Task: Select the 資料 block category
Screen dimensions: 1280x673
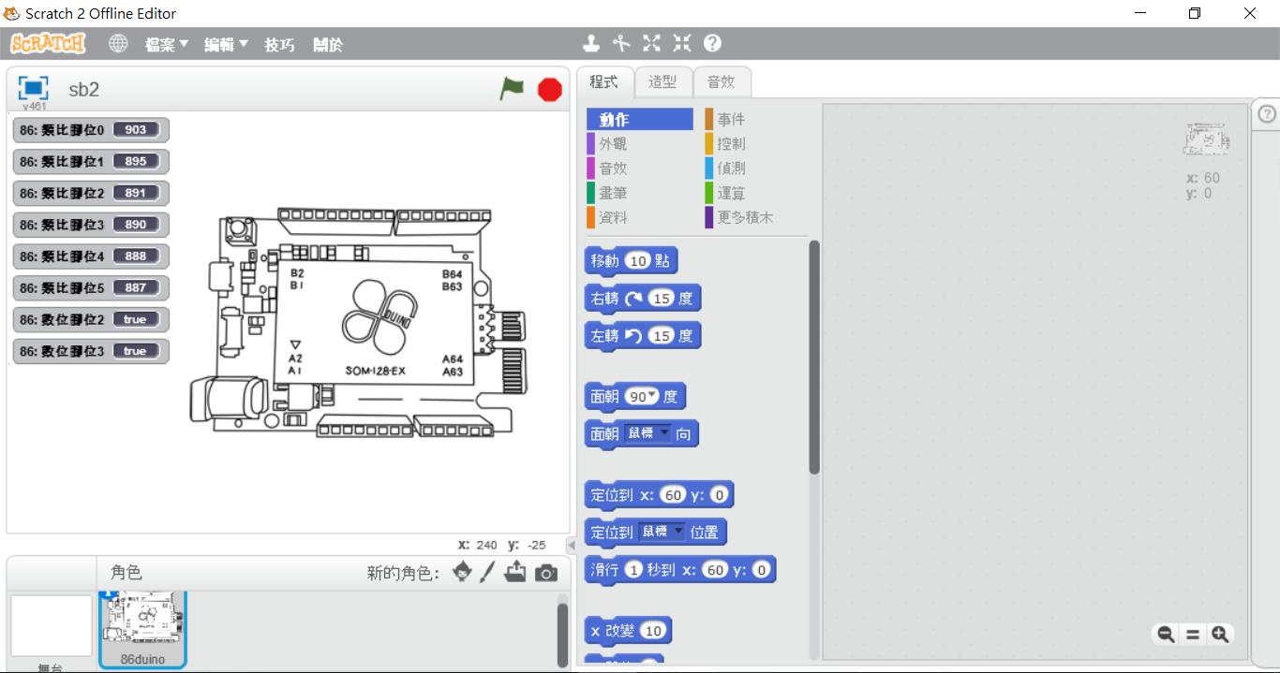Action: 640,217
